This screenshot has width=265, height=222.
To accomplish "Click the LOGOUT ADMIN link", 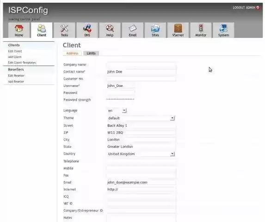I will point(244,7).
